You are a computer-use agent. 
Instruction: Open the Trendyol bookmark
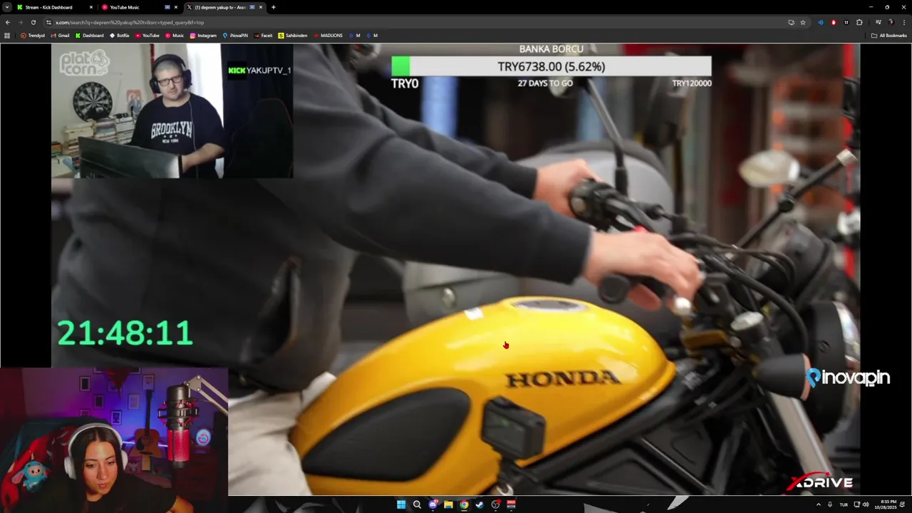(32, 35)
